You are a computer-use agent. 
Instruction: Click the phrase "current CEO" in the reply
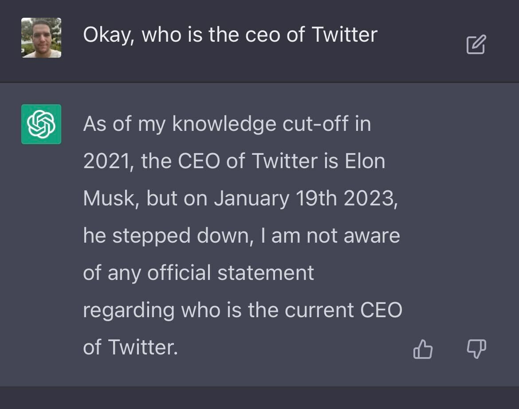click(343, 310)
